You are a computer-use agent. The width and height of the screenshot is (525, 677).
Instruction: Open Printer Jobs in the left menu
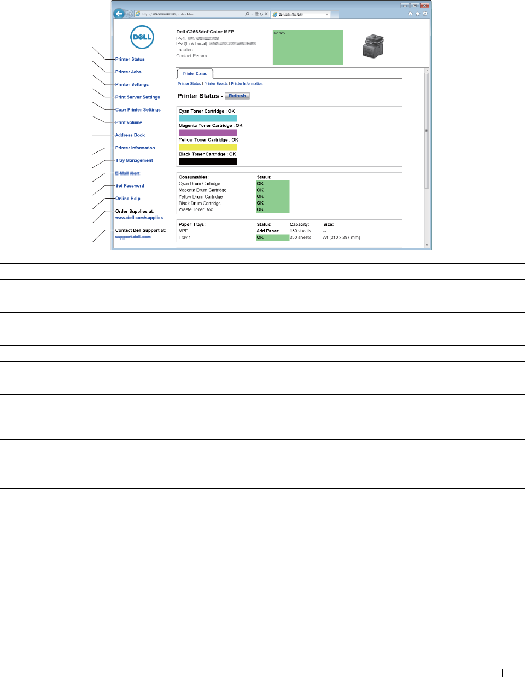(x=129, y=72)
